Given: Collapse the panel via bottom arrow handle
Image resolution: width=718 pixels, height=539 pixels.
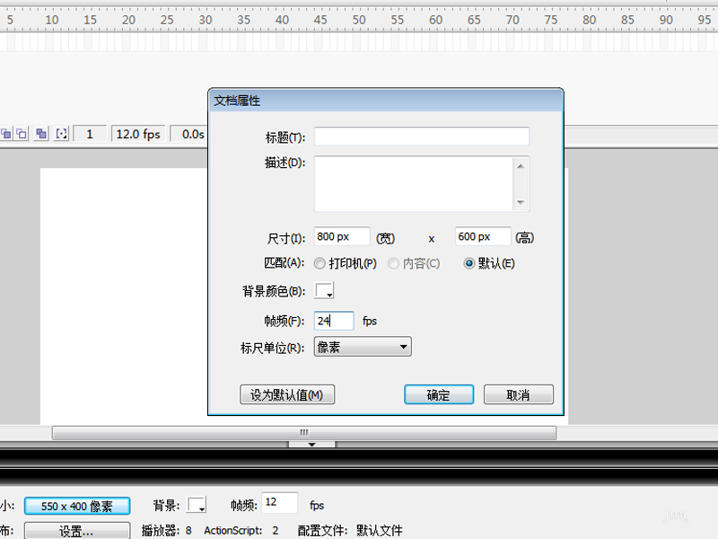Looking at the screenshot, I should tap(311, 444).
